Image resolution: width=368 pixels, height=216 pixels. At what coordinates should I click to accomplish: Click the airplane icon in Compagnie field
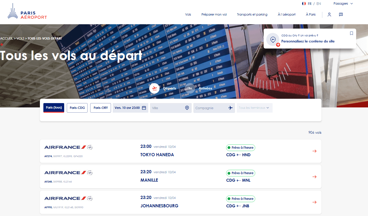pos(230,108)
